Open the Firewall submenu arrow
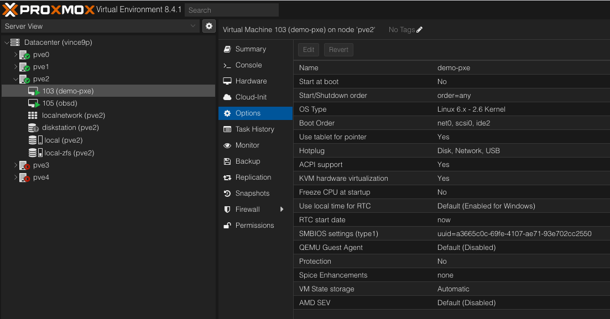Viewport: 610px width, 319px height. pyautogui.click(x=281, y=209)
